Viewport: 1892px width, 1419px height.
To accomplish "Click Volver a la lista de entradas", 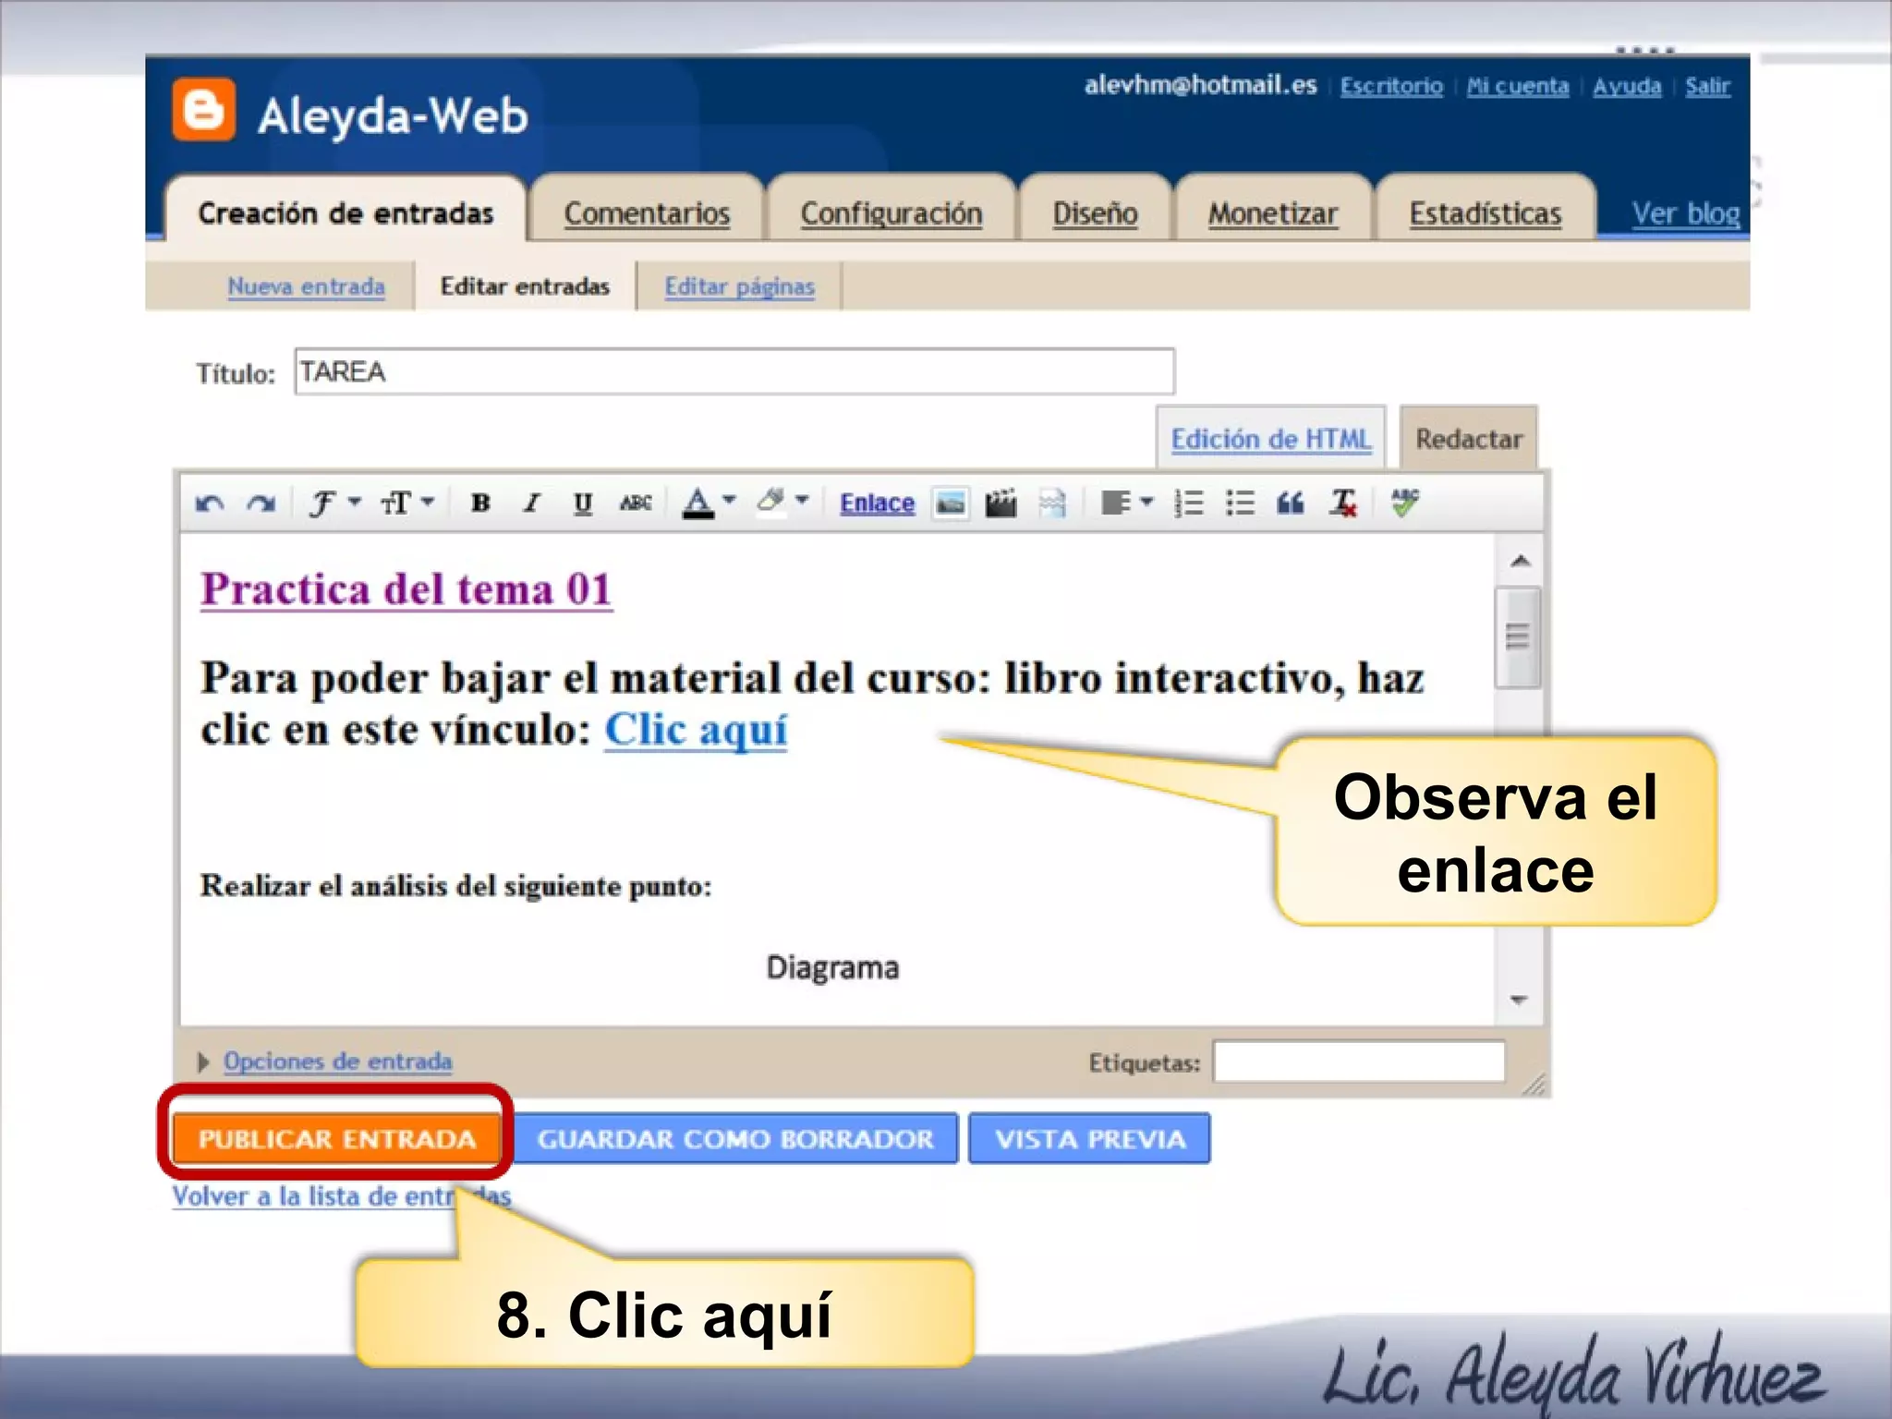I will (x=342, y=1196).
